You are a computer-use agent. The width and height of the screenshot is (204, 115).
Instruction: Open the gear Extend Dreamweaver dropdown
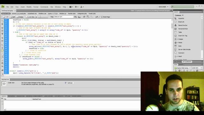76,7
